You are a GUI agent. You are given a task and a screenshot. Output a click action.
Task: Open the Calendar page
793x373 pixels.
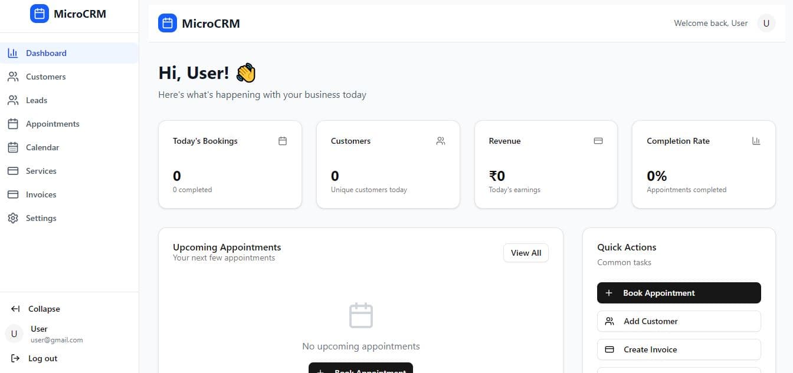pyautogui.click(x=69, y=147)
